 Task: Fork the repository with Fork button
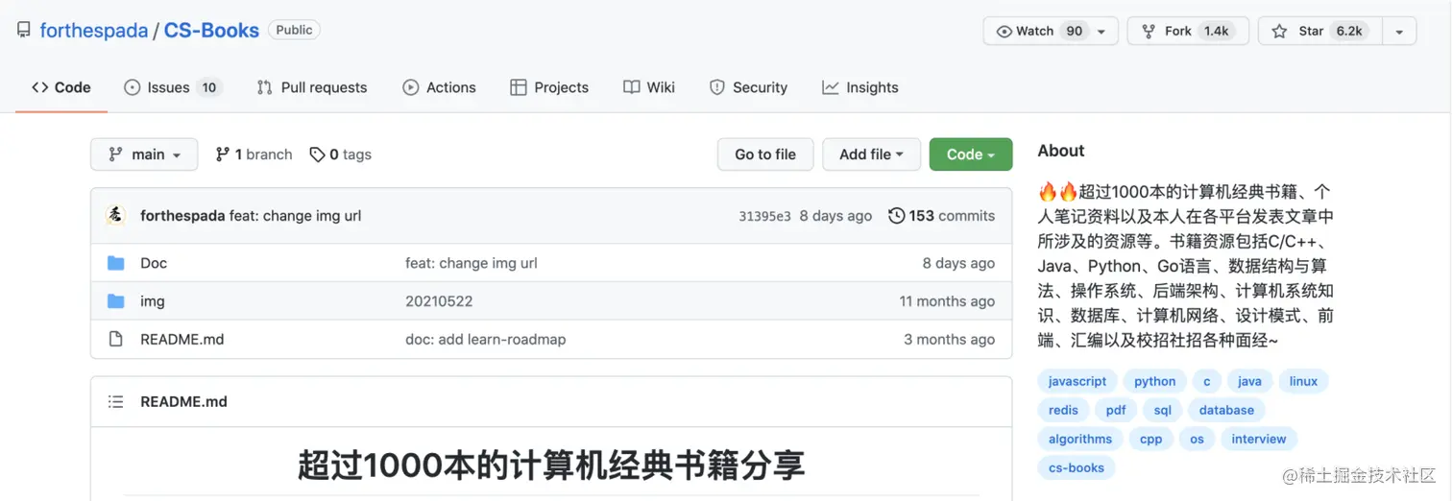click(x=1188, y=31)
